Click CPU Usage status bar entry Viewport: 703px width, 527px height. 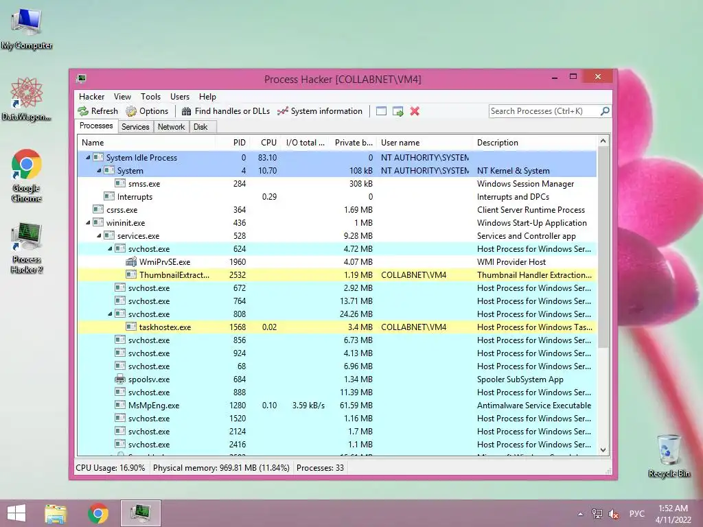(111, 468)
